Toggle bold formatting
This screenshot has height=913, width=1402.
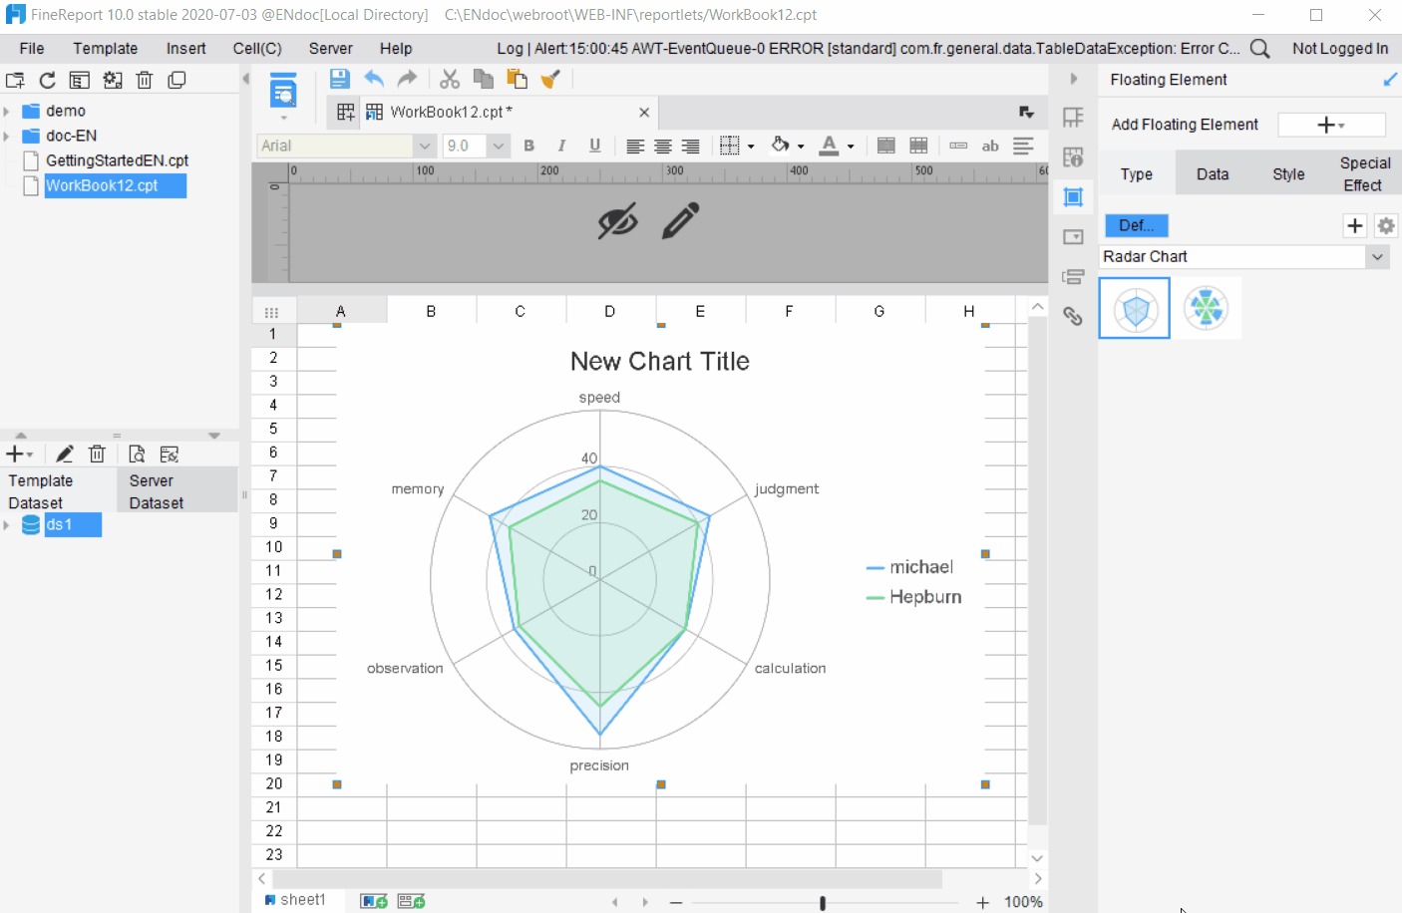(x=528, y=146)
